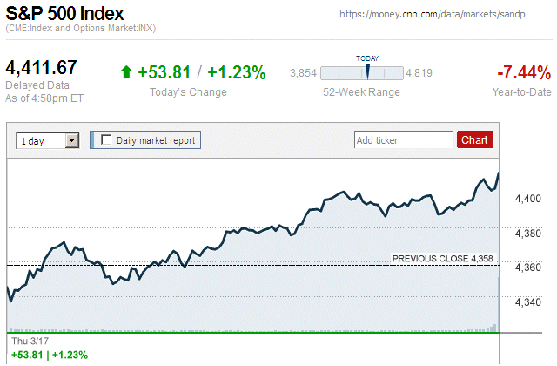The width and height of the screenshot is (557, 366).
Task: Click the TODAY marker on the range bar
Action: [367, 71]
